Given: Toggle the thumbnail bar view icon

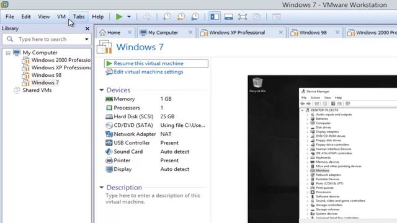Looking at the screenshot, I should [x=229, y=17].
